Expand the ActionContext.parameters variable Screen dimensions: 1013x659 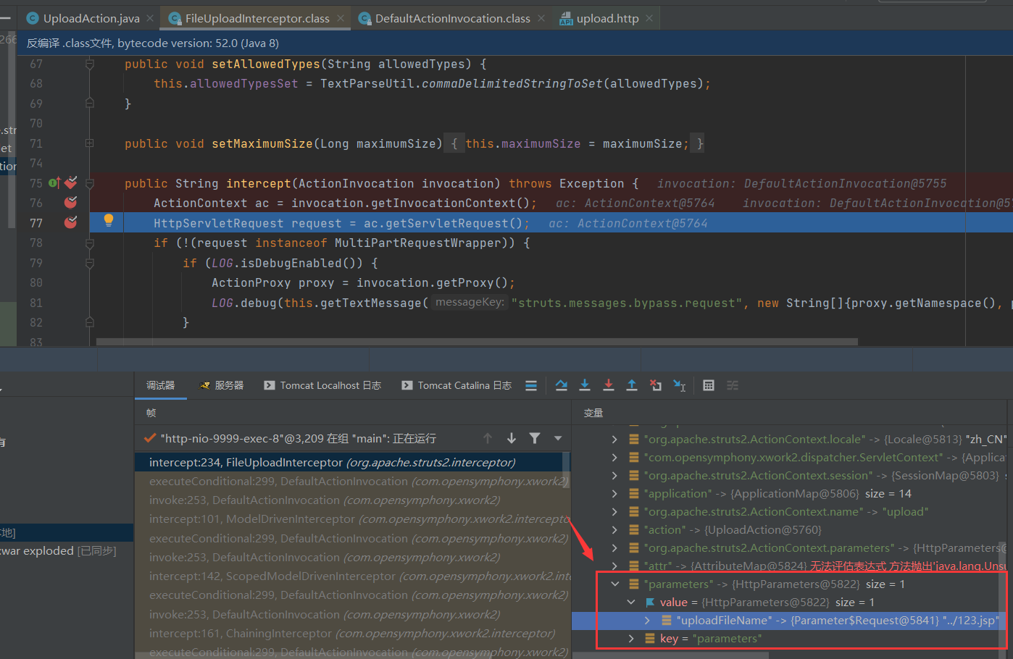pos(614,547)
